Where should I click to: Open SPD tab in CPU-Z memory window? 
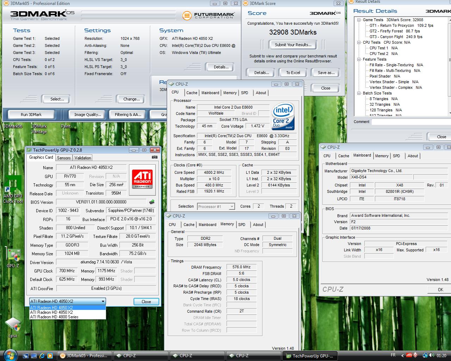(242, 225)
